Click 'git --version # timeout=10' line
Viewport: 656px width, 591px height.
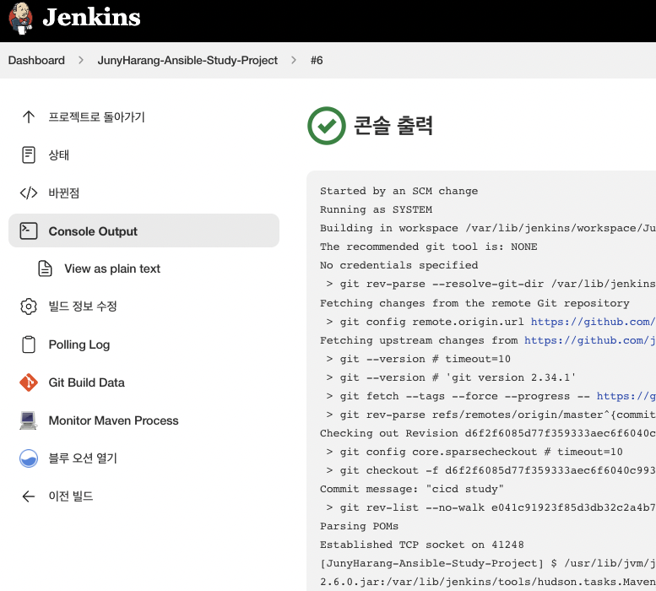419,359
